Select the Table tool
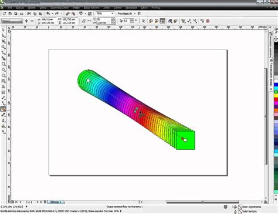 point(4,92)
